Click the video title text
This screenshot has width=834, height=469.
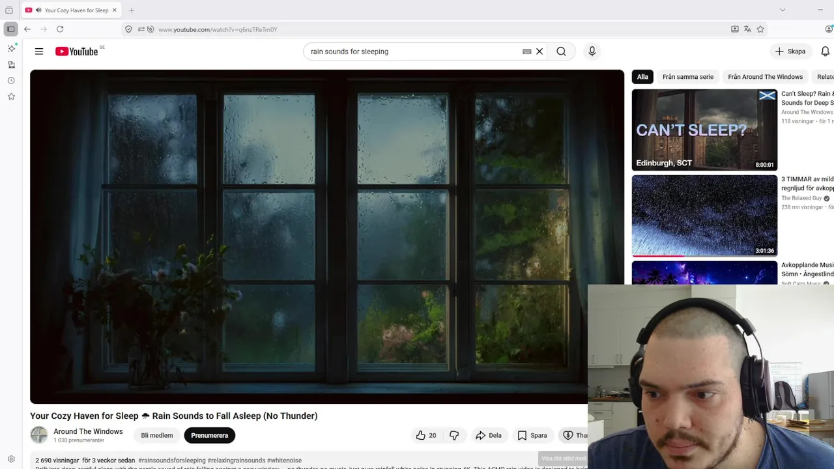tap(174, 416)
